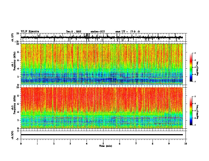
Task: Click the ch.2 "Frequency (kHz)" axis label
Action: tap(15, 105)
